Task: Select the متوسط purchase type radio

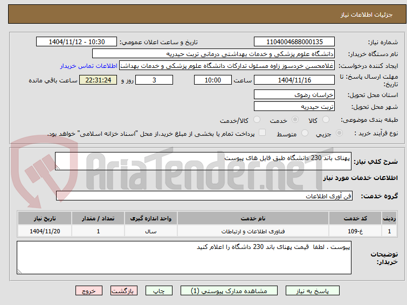Action: [x=305, y=133]
